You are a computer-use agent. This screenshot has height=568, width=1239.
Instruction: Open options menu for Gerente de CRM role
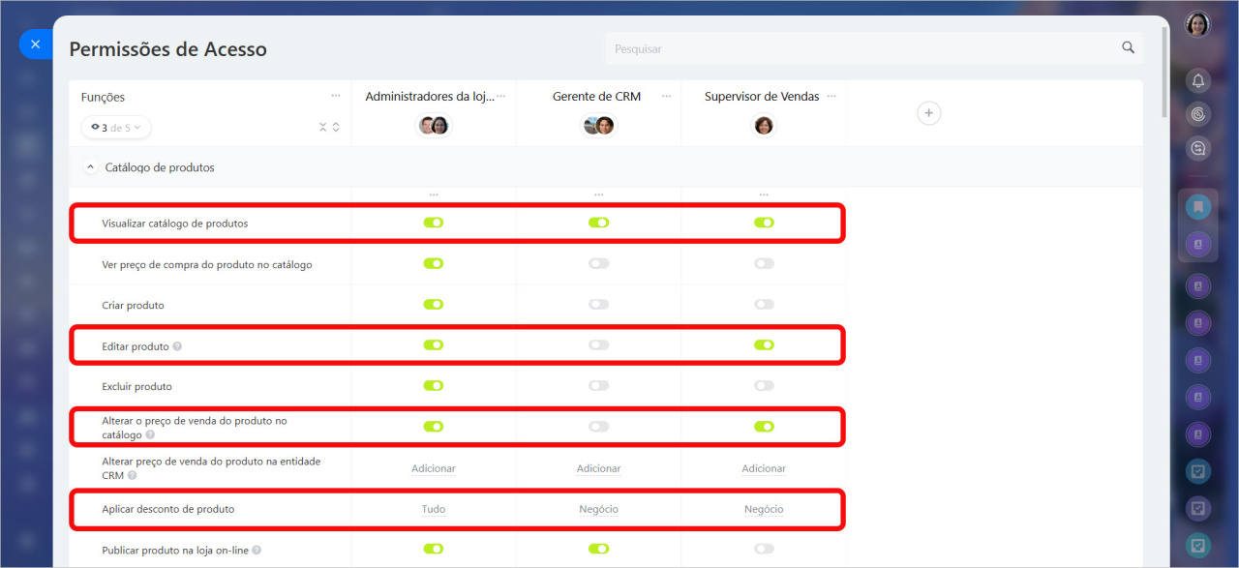point(666,96)
